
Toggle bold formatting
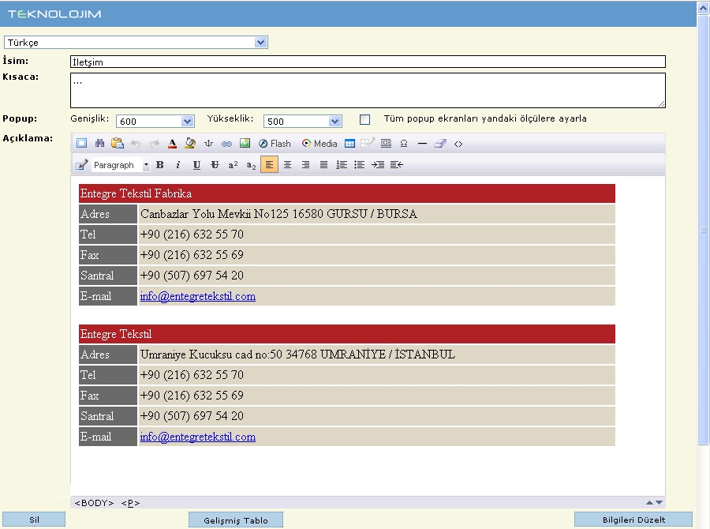[x=160, y=165]
